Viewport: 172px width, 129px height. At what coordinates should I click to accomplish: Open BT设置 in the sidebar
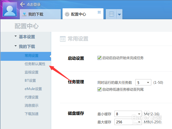coord(30,81)
